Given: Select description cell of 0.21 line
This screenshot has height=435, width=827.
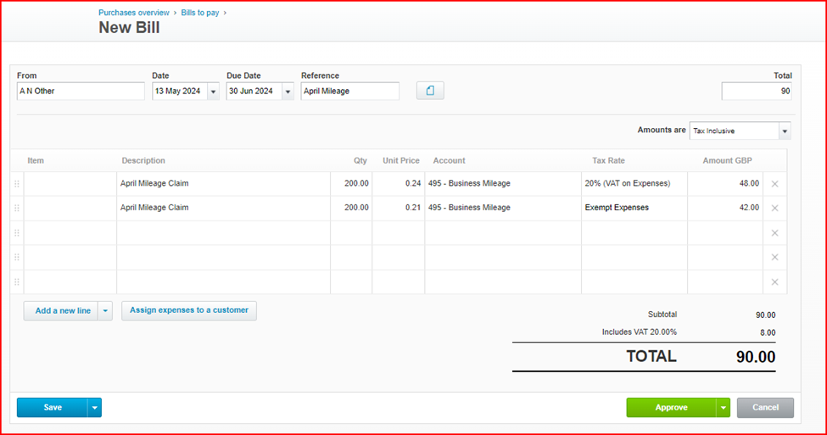Looking at the screenshot, I should [224, 208].
